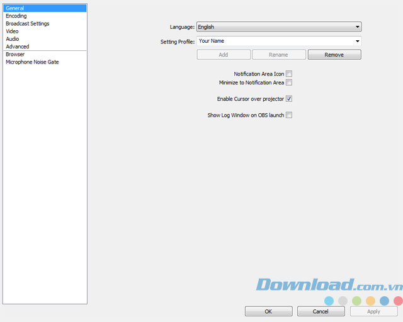Screen dimensions: 403x322
Task: Remove the current setting profile
Action: [x=334, y=55]
